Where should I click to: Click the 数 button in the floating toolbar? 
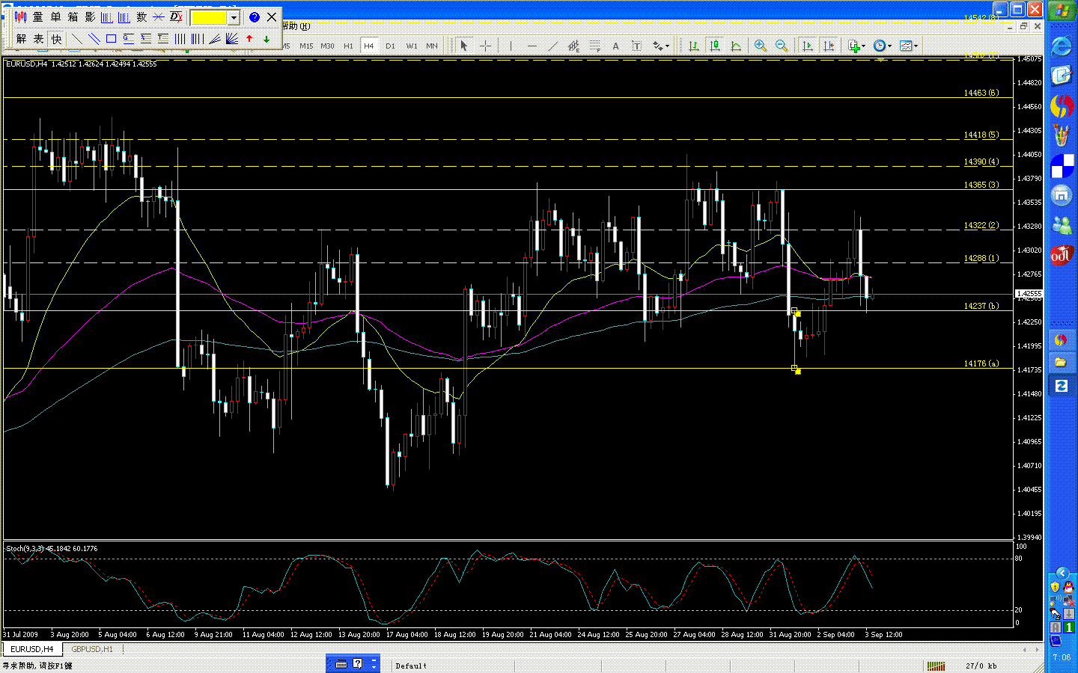tap(141, 17)
